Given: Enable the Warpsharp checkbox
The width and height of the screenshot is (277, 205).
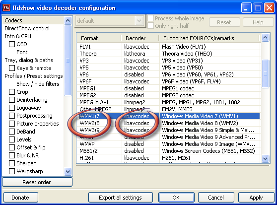Looking at the screenshot, I should click(x=12, y=171).
